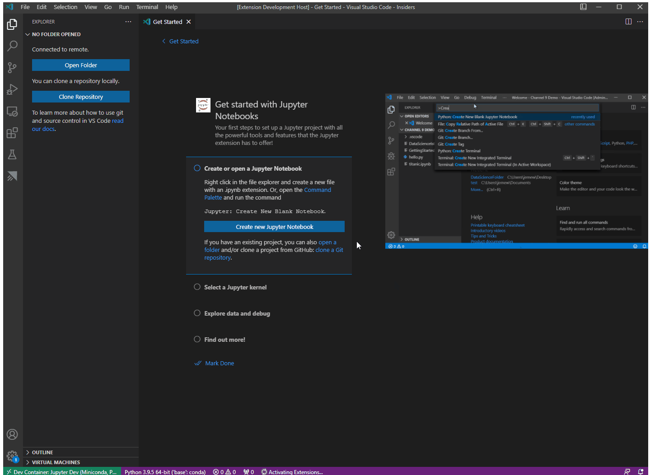The width and height of the screenshot is (650, 475).
Task: Click 'Get started with Jupyter Notebooks' heading
Action: pos(261,110)
